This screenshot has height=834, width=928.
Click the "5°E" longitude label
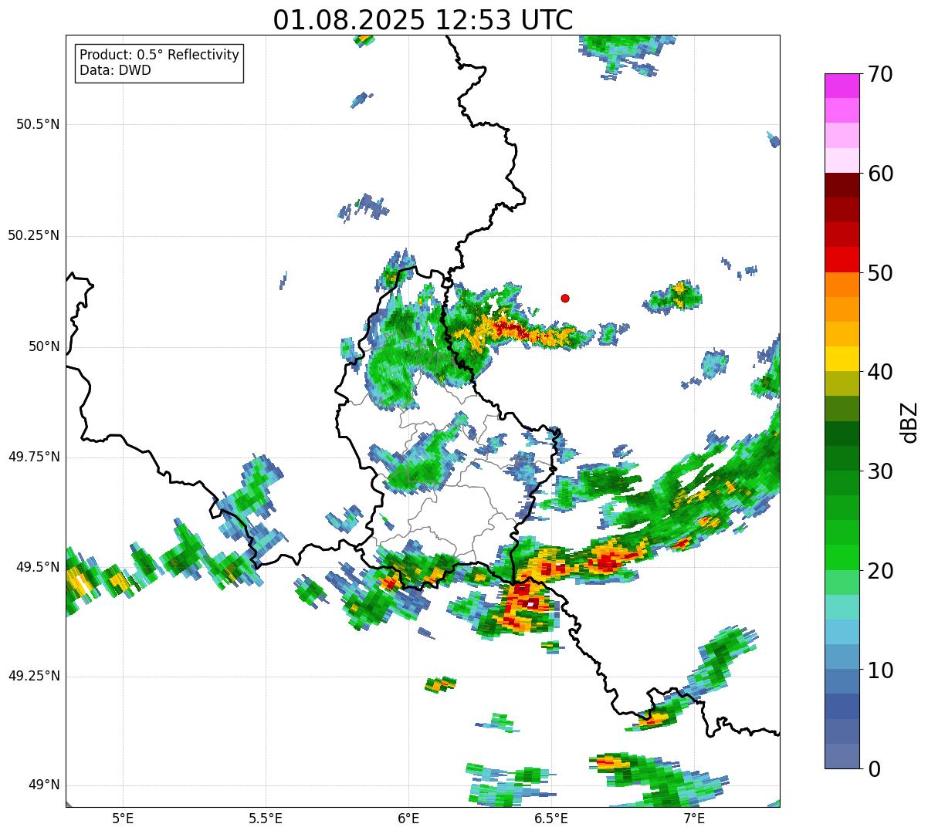tap(123, 818)
